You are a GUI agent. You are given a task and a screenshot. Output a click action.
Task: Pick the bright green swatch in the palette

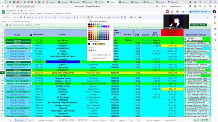pyautogui.click(x=98, y=26)
